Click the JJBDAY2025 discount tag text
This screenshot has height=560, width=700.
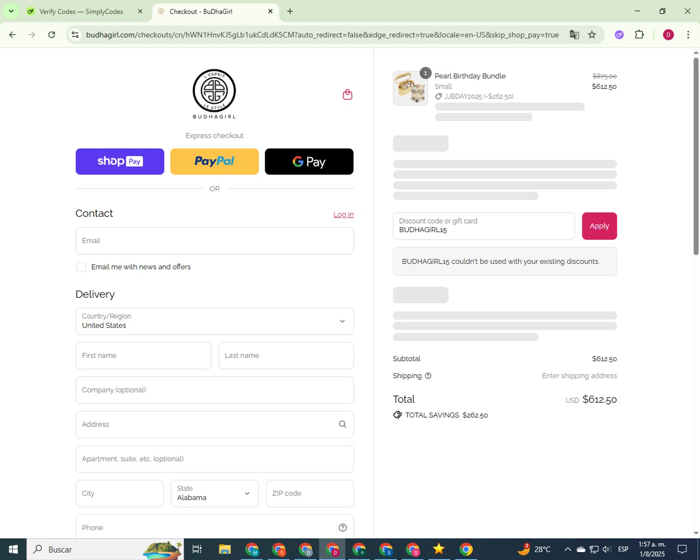click(x=479, y=97)
